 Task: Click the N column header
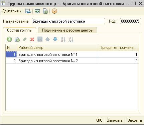11,48
